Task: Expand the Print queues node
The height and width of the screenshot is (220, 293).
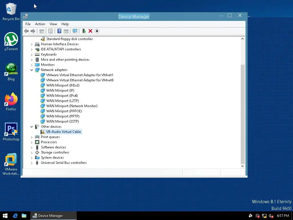Action: click(31, 137)
